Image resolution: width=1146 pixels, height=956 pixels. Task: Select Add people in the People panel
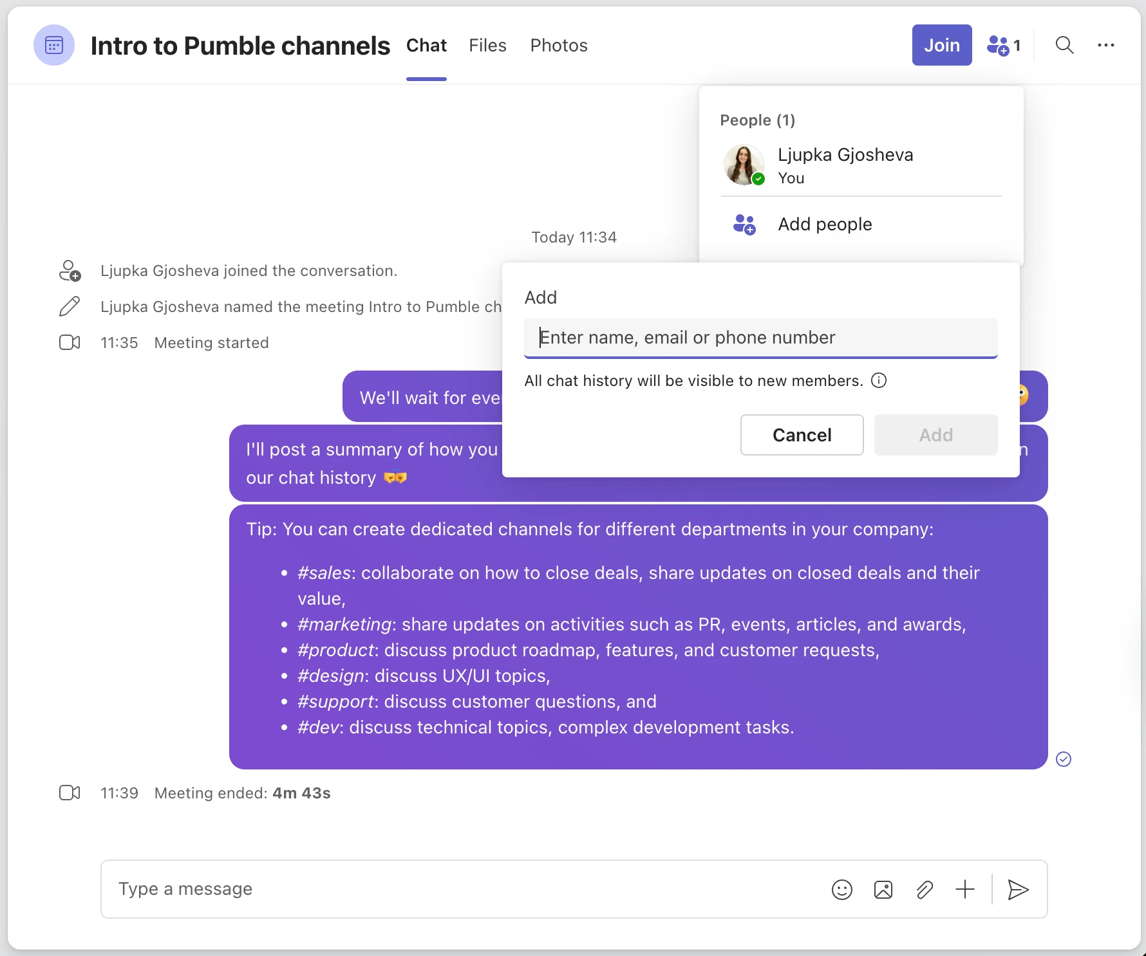(x=825, y=224)
